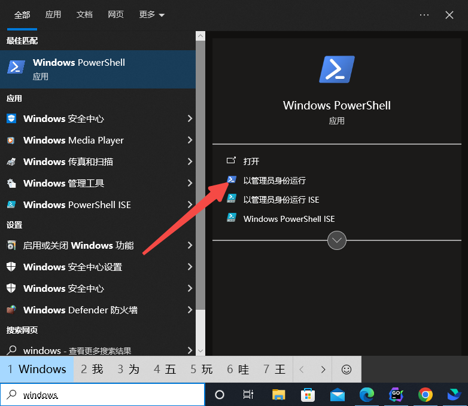Viewport: 468px width, 406px height.
Task: Click Windows PowerShell ISE in action list
Action: coord(289,219)
